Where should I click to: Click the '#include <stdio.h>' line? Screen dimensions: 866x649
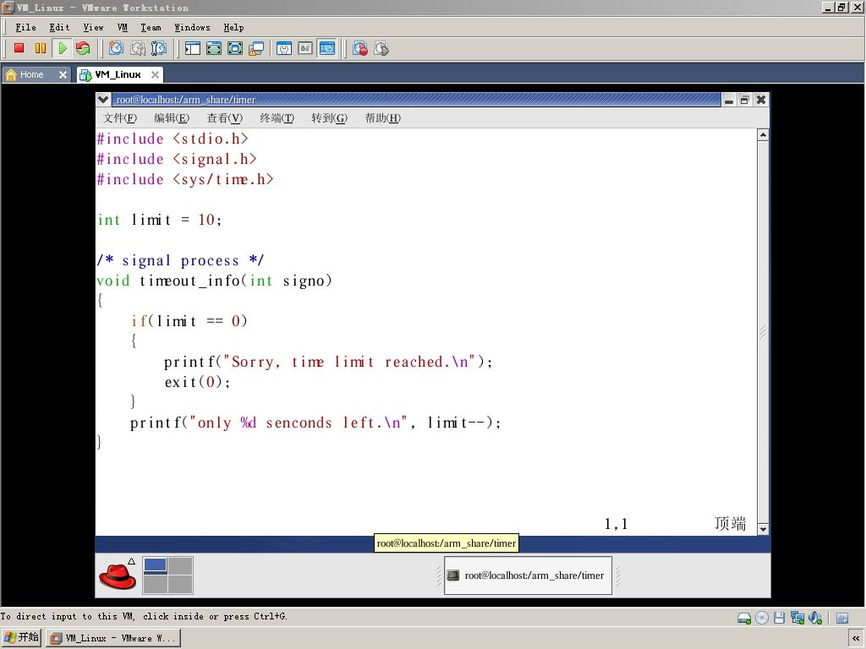[173, 139]
